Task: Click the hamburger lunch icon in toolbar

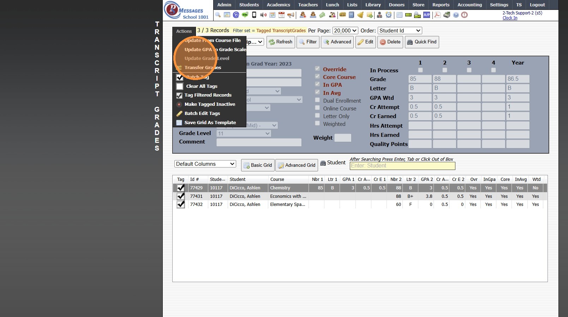Action: coord(342,15)
